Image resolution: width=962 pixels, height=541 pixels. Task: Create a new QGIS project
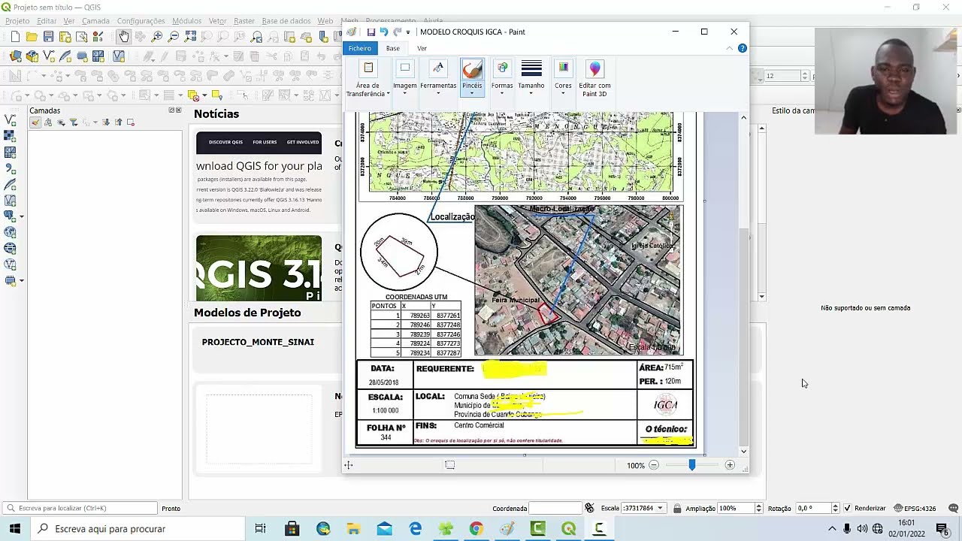pos(15,37)
